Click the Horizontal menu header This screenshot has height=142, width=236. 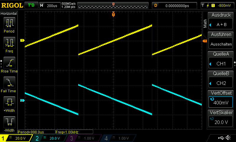click(9, 13)
